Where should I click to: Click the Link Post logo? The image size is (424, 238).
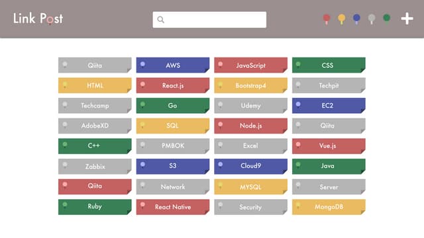pyautogui.click(x=38, y=19)
